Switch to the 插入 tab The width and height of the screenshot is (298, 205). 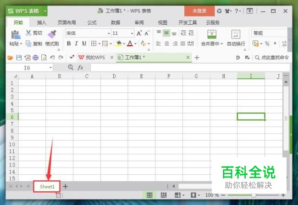(42, 22)
